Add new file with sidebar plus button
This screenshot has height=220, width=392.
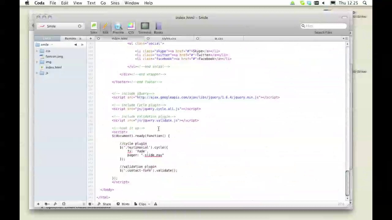click(x=38, y=204)
